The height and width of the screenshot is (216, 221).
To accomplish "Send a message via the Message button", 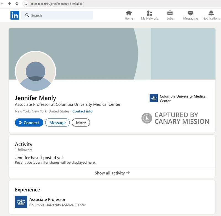I will (x=57, y=123).
